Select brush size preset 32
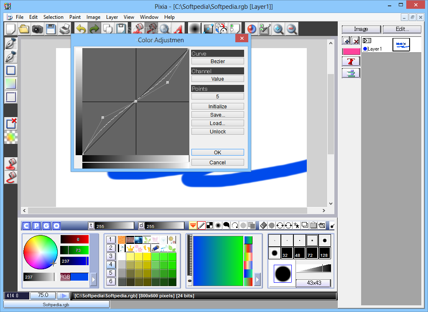 pos(287,253)
